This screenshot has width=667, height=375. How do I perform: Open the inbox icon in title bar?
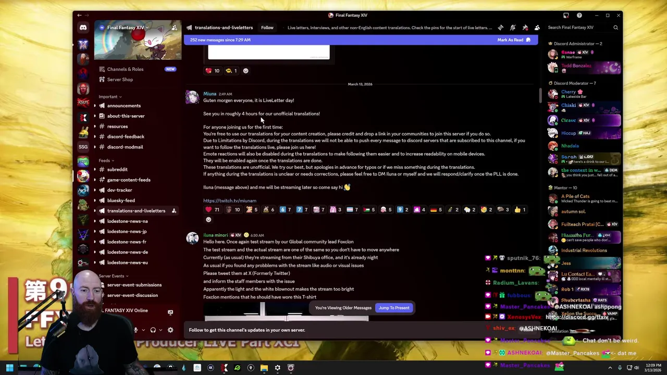pos(566,15)
